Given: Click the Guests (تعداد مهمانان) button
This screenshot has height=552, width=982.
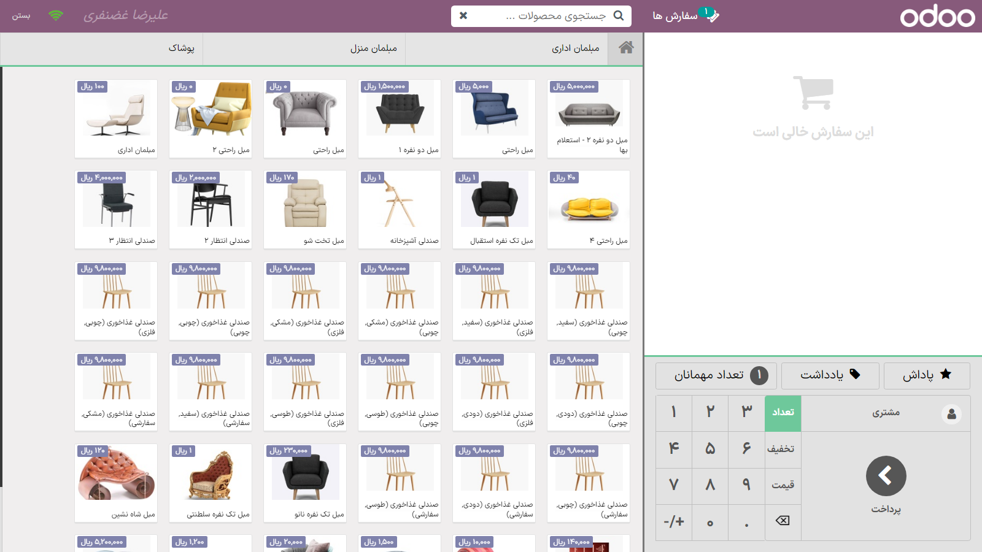Looking at the screenshot, I should 716,375.
